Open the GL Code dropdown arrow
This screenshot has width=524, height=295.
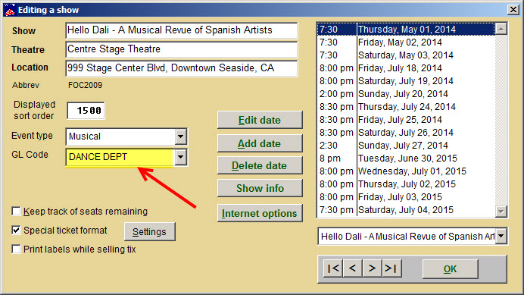pyautogui.click(x=180, y=157)
